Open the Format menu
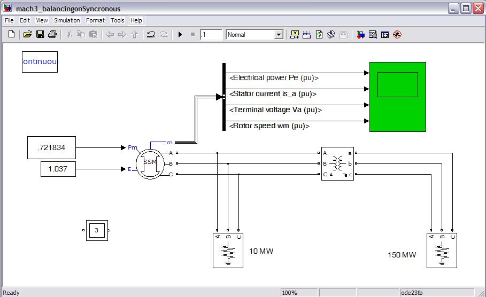Viewport: 486px width, 297px height. 95,20
